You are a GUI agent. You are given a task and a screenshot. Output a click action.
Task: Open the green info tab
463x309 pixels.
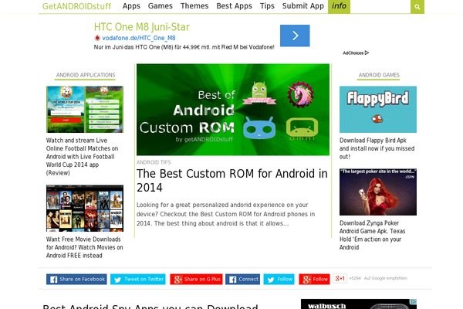(339, 6)
